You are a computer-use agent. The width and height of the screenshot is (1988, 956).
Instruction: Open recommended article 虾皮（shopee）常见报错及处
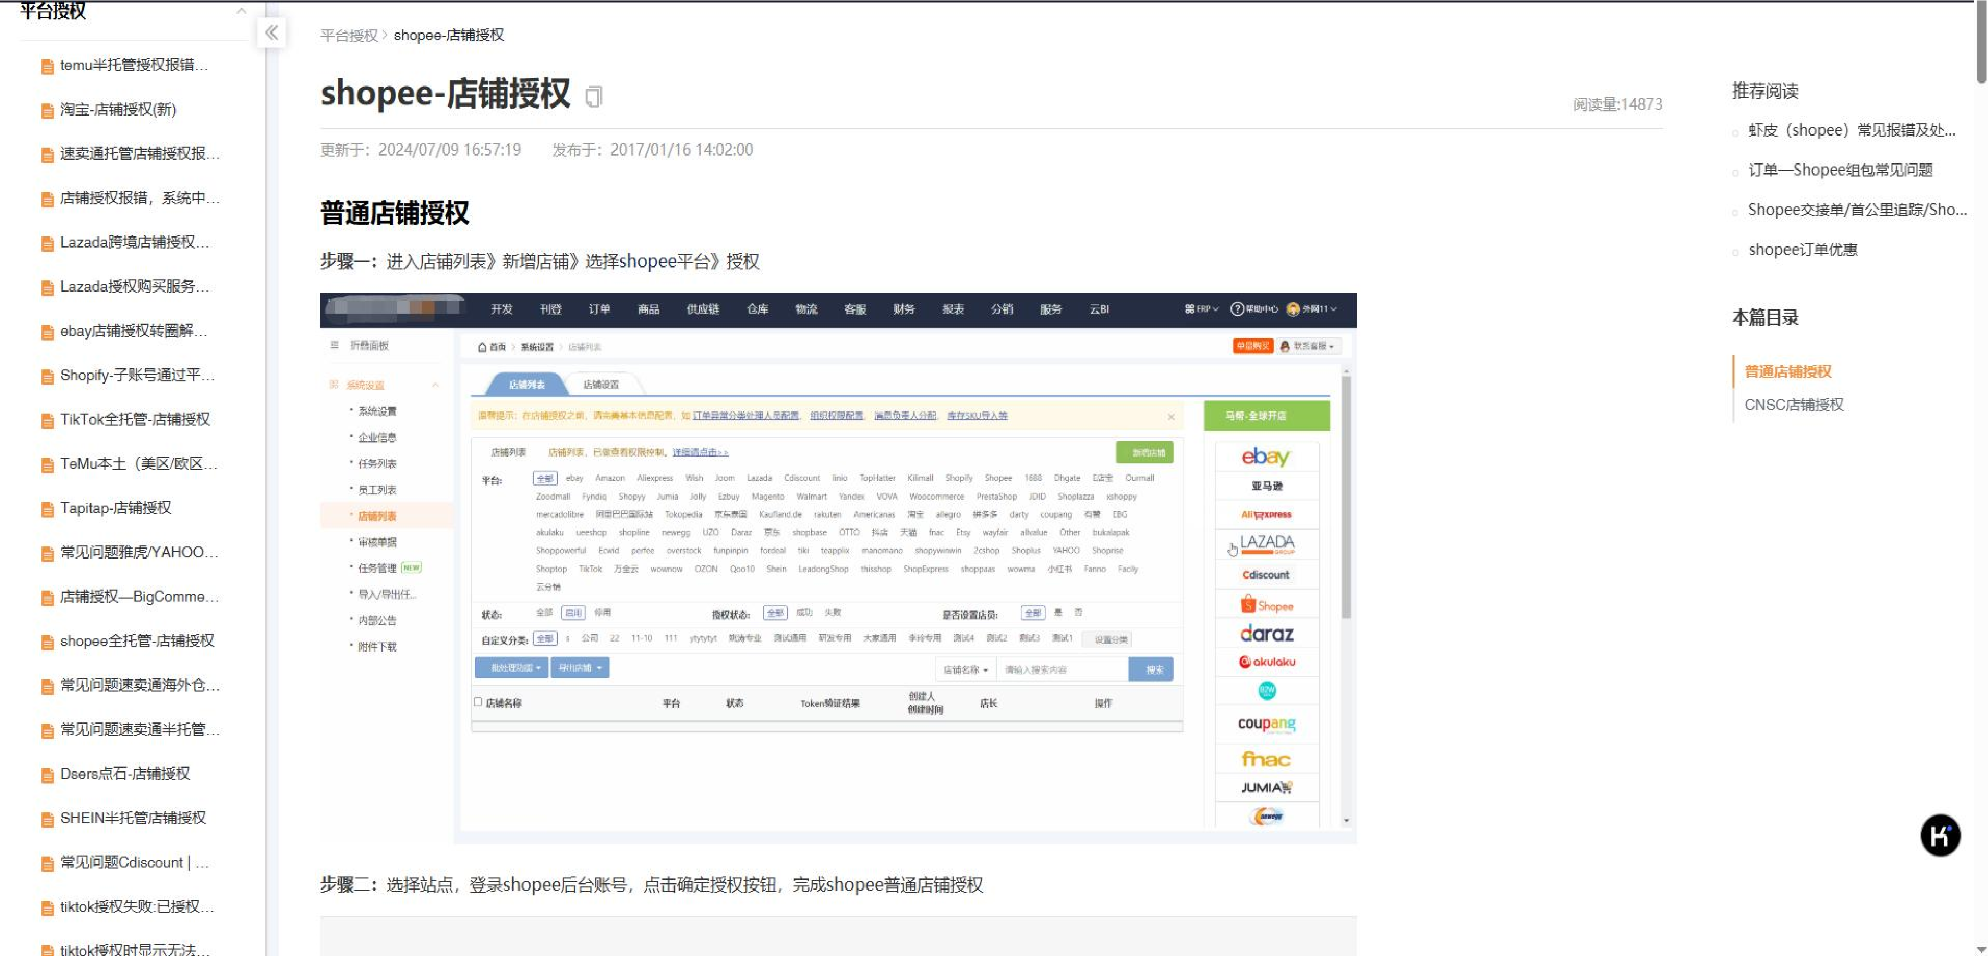click(x=1851, y=130)
